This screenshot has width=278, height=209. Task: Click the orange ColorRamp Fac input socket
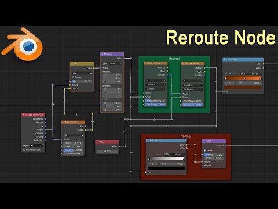click(222, 92)
